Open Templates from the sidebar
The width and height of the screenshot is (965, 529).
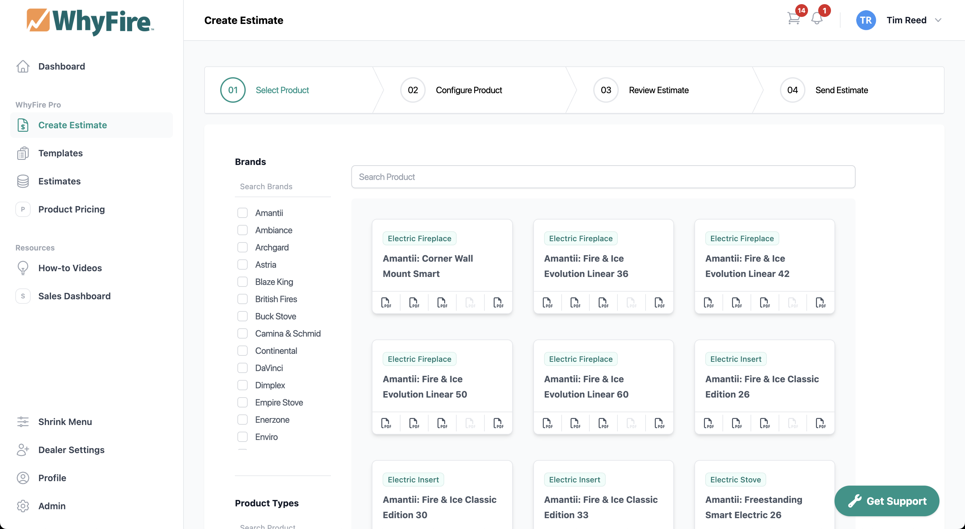coord(60,153)
